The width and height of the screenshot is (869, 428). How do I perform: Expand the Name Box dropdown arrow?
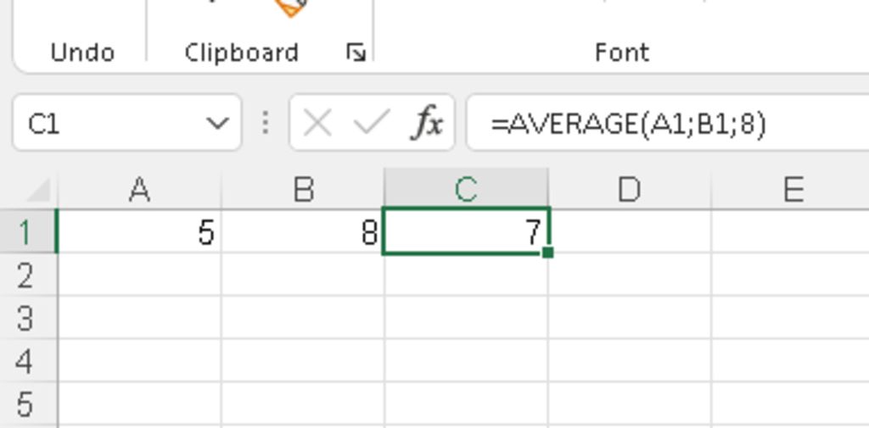pyautogui.click(x=217, y=124)
